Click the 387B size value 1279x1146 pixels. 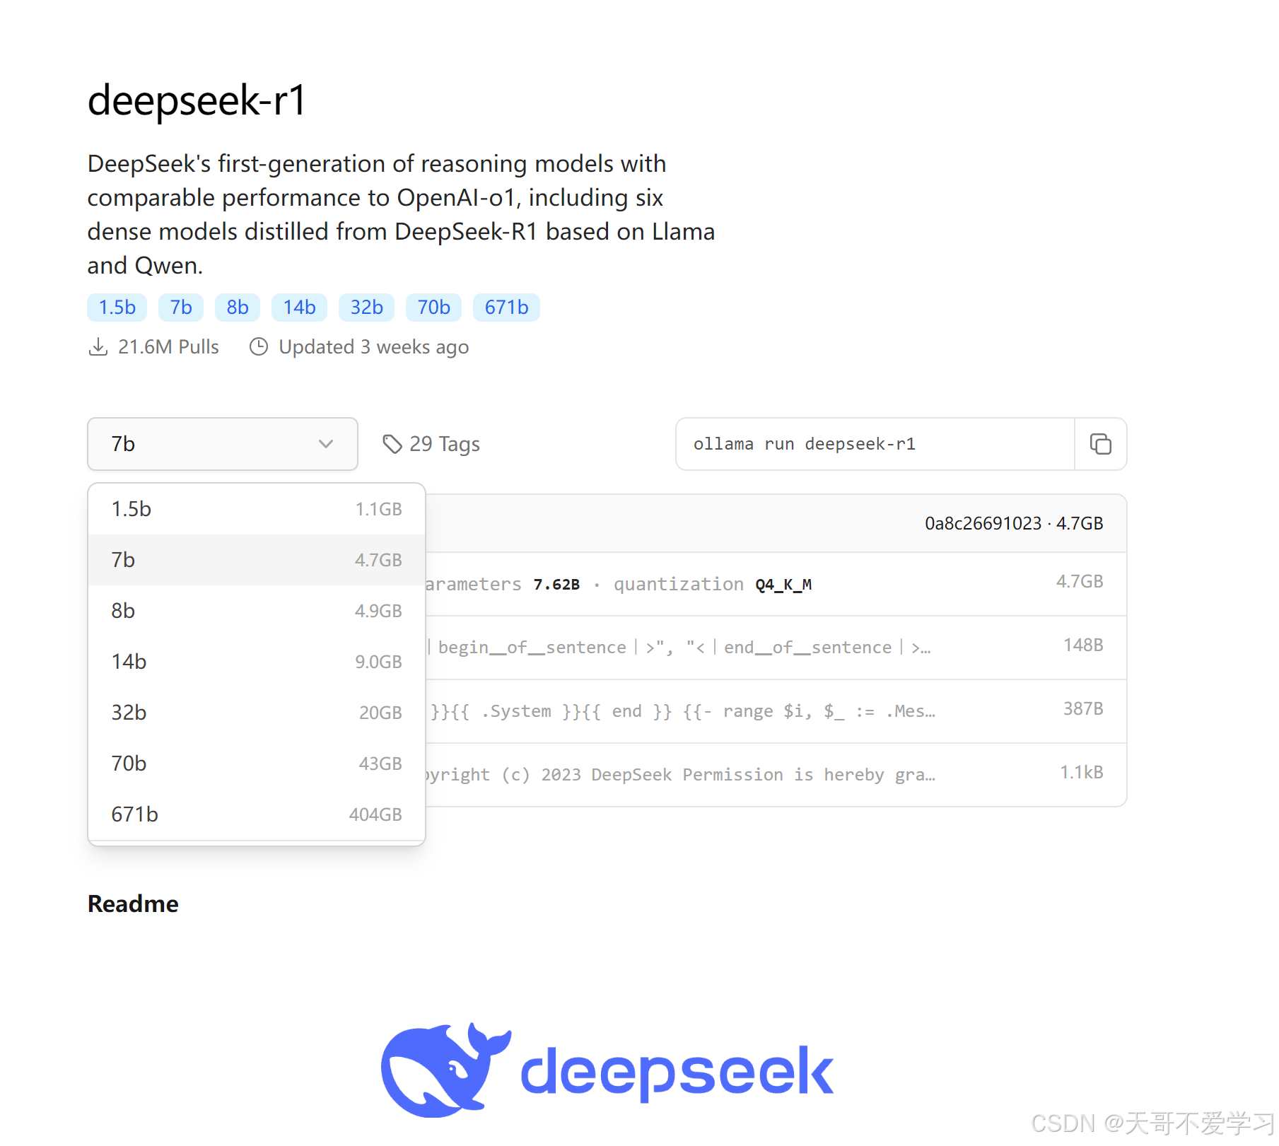click(x=1083, y=708)
